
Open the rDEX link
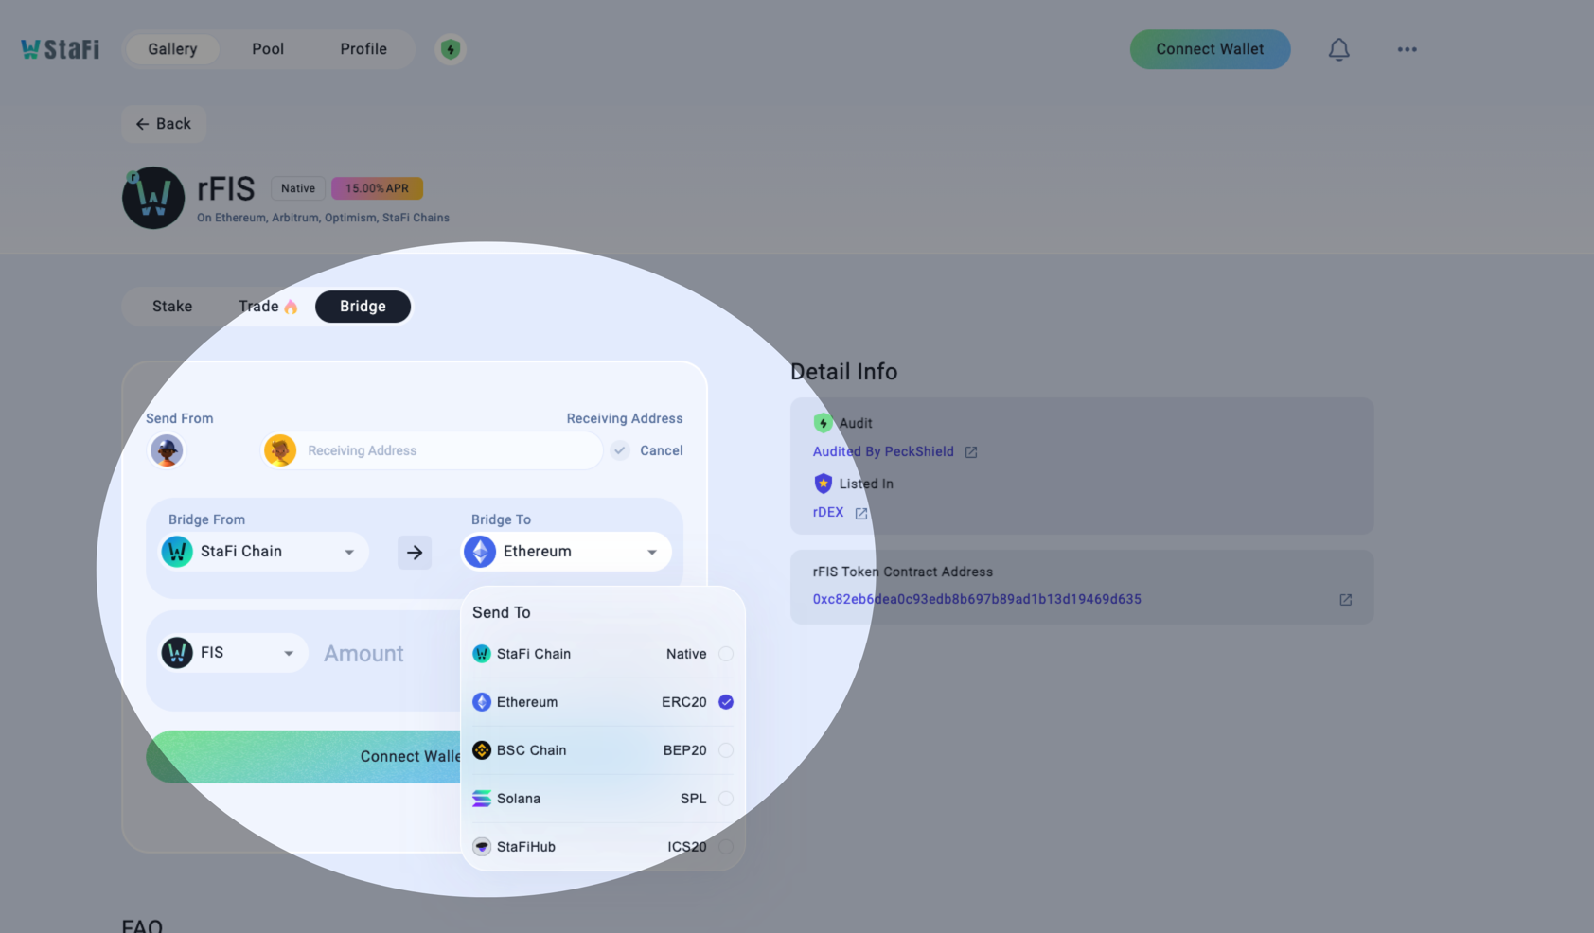coord(828,512)
